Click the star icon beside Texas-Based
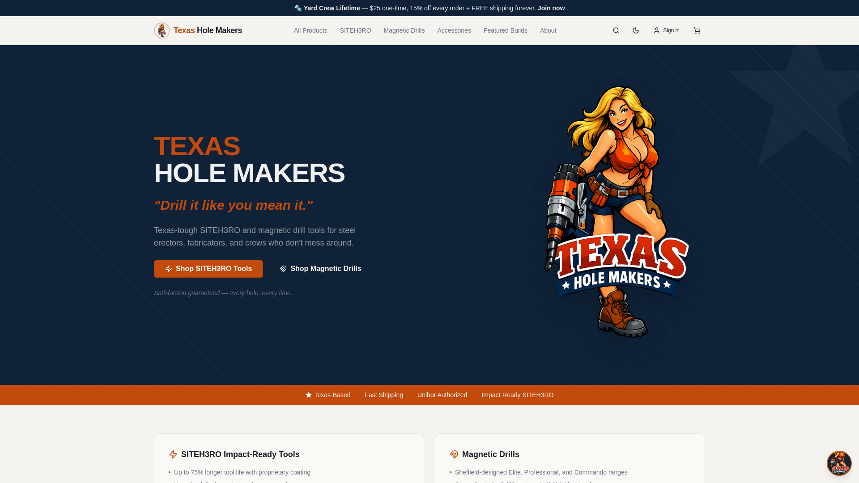Screen dimensions: 859x483 click(309, 395)
